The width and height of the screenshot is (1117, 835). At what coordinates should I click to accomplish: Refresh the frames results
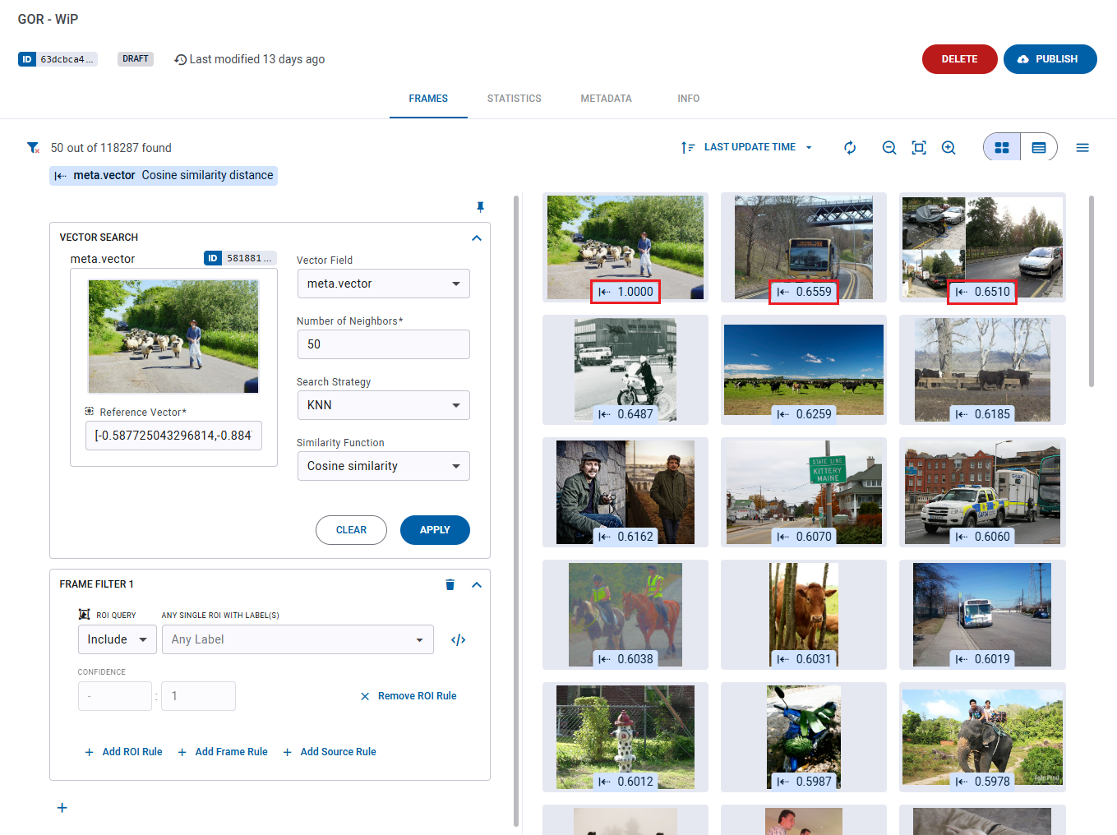click(x=850, y=147)
